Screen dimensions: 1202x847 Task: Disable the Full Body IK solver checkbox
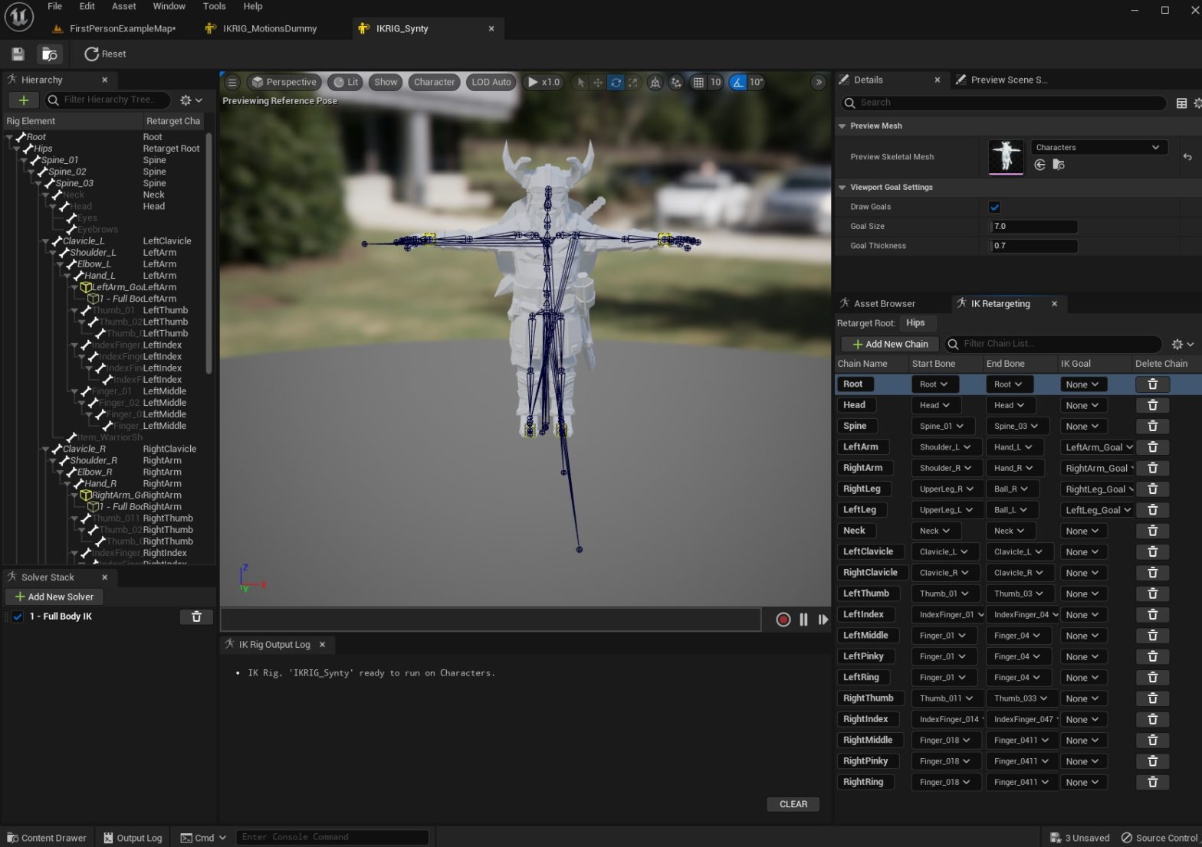click(x=18, y=616)
